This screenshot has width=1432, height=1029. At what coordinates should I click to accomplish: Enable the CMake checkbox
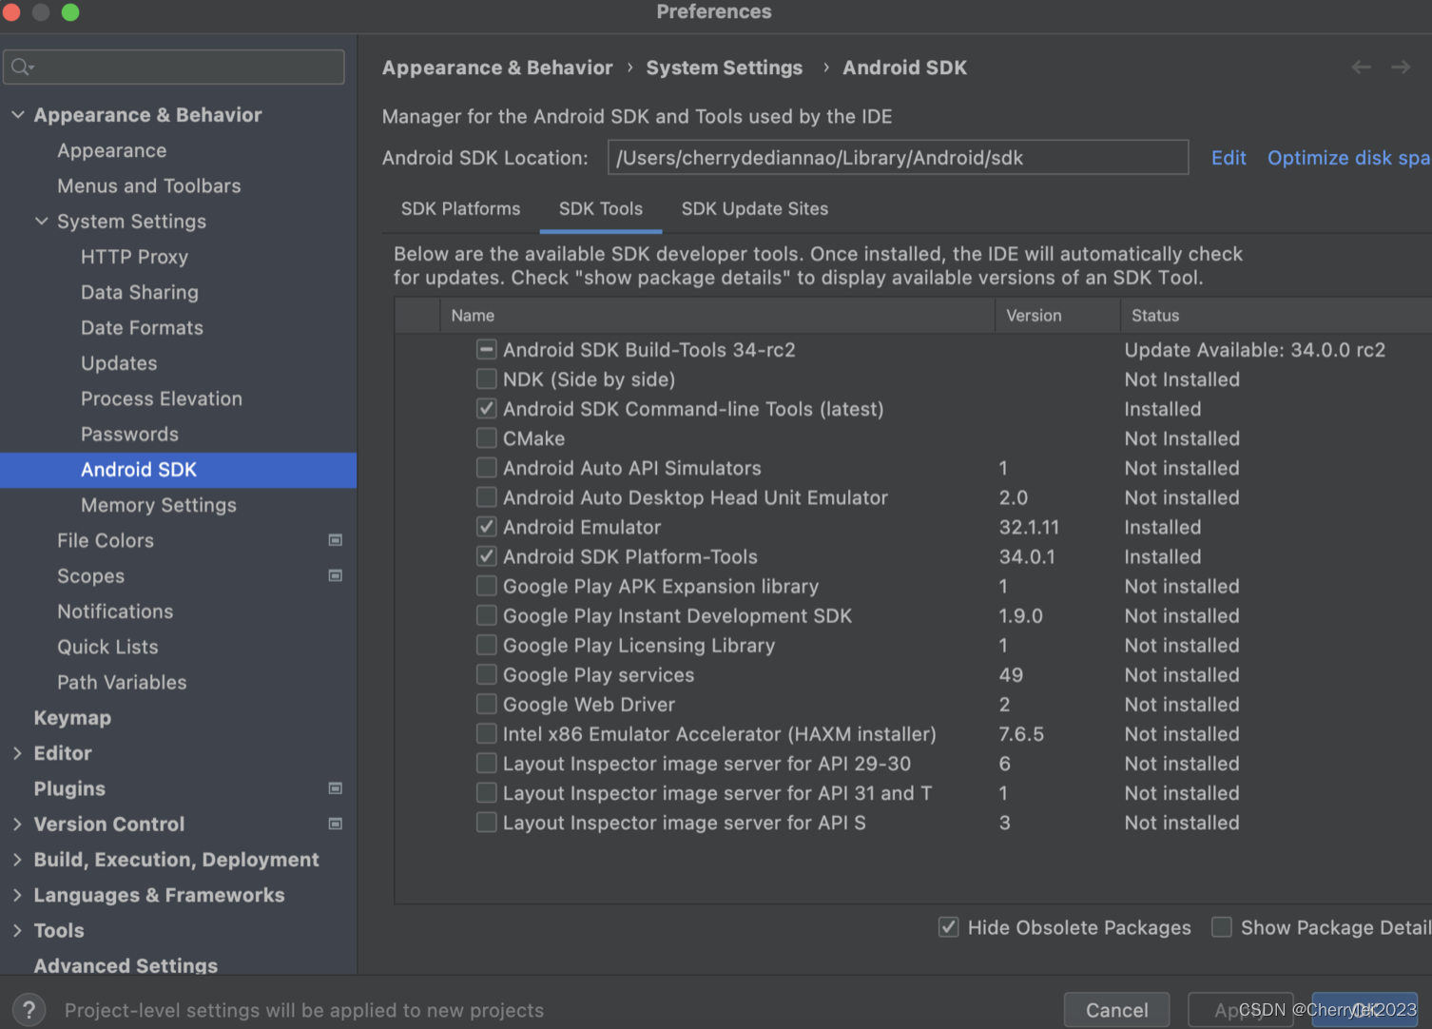click(486, 437)
